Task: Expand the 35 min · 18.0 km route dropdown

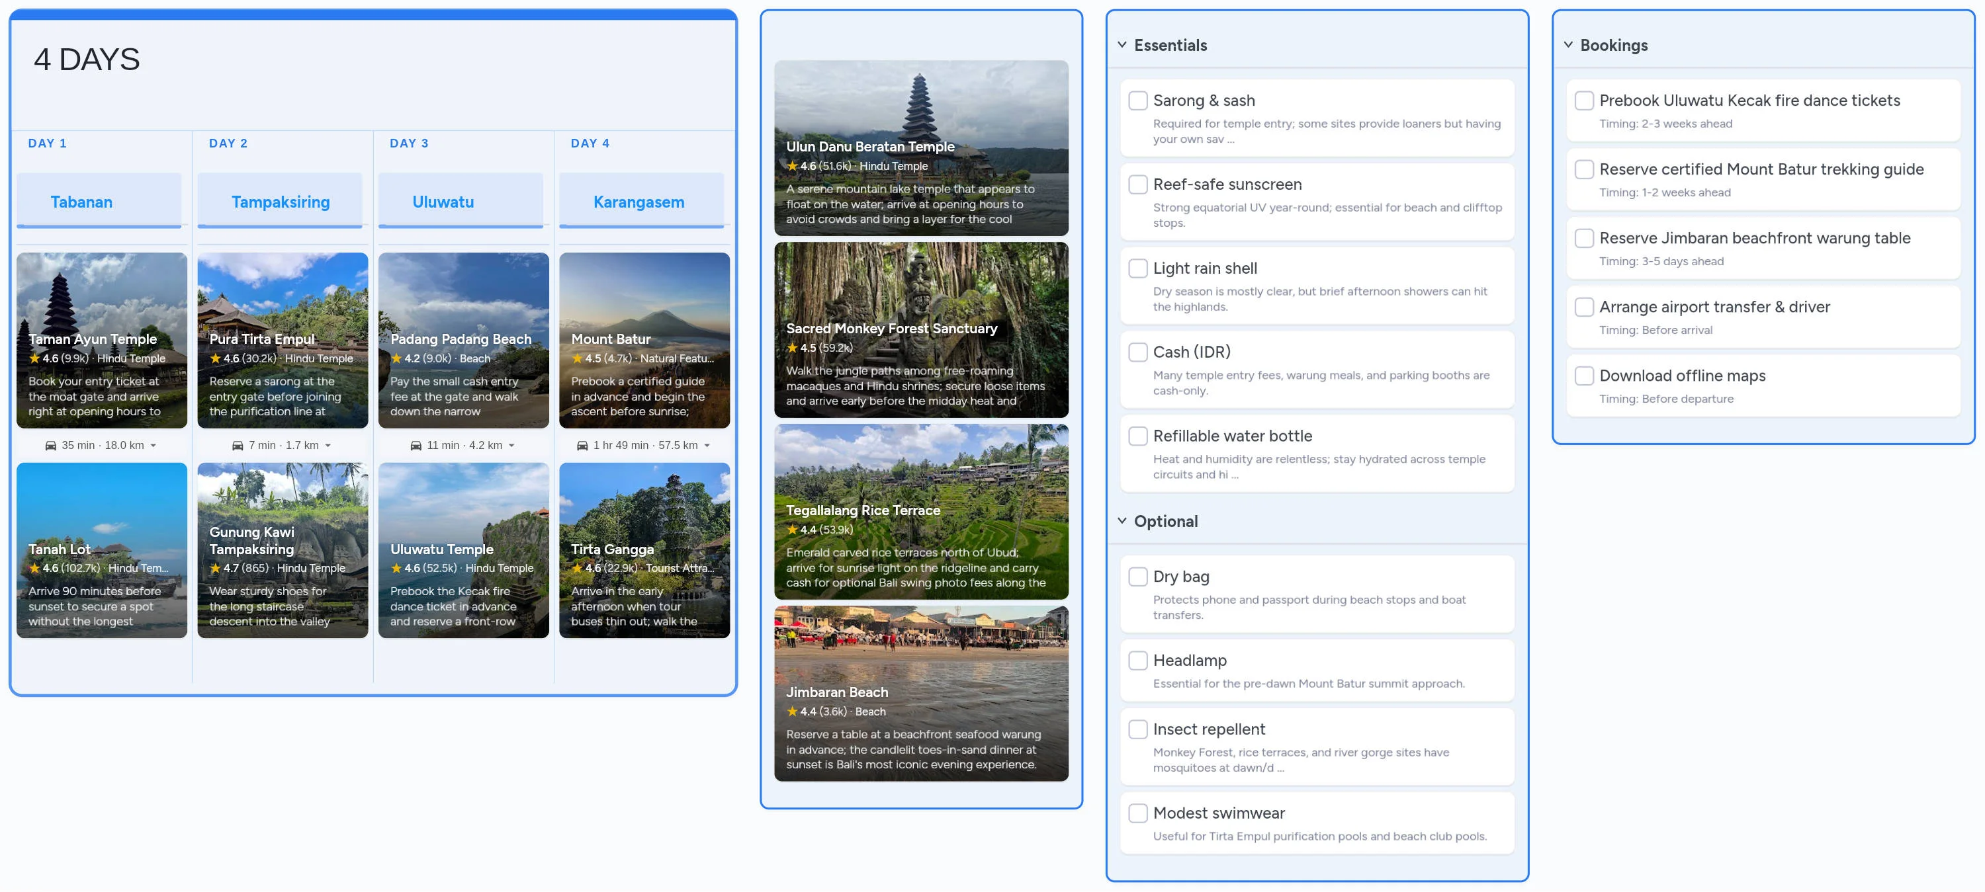Action: click(x=154, y=445)
